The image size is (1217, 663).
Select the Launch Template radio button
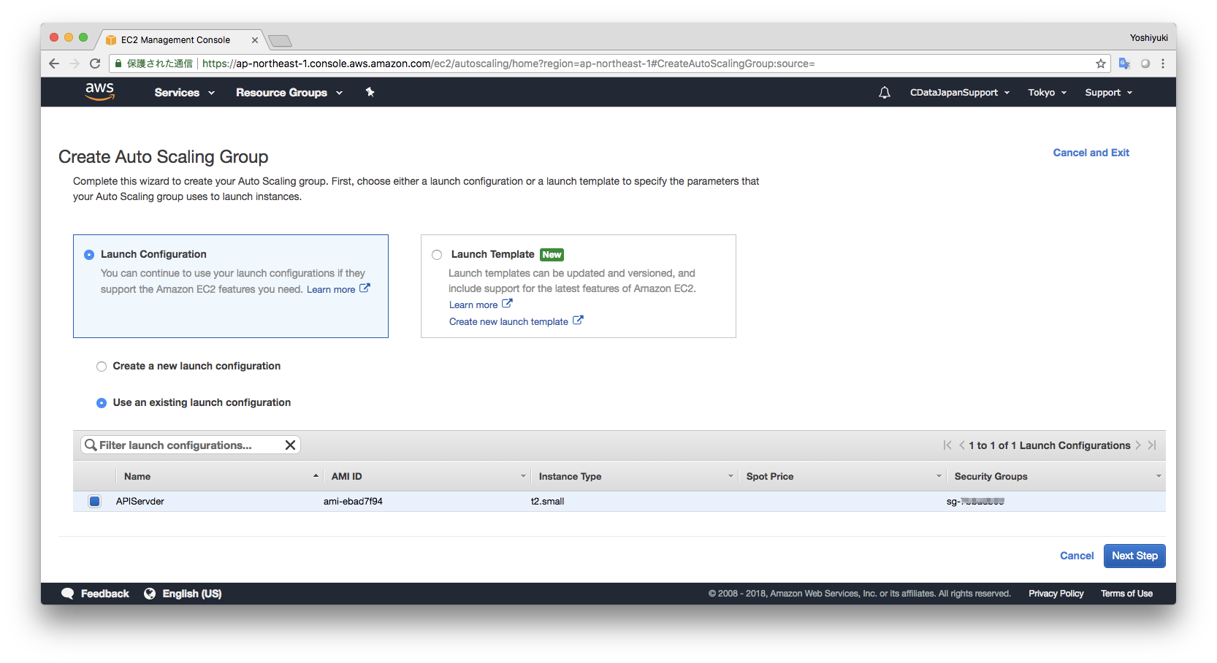(x=436, y=254)
